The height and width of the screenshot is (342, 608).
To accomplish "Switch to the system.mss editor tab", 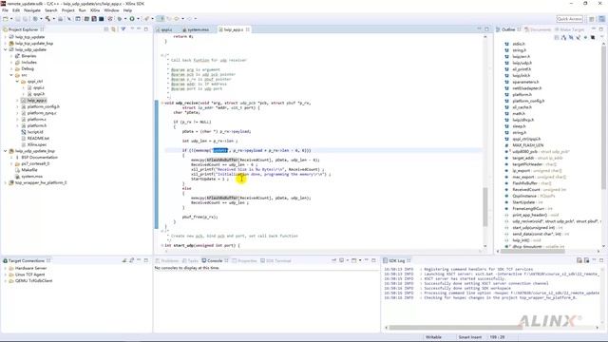I will 198,29.
